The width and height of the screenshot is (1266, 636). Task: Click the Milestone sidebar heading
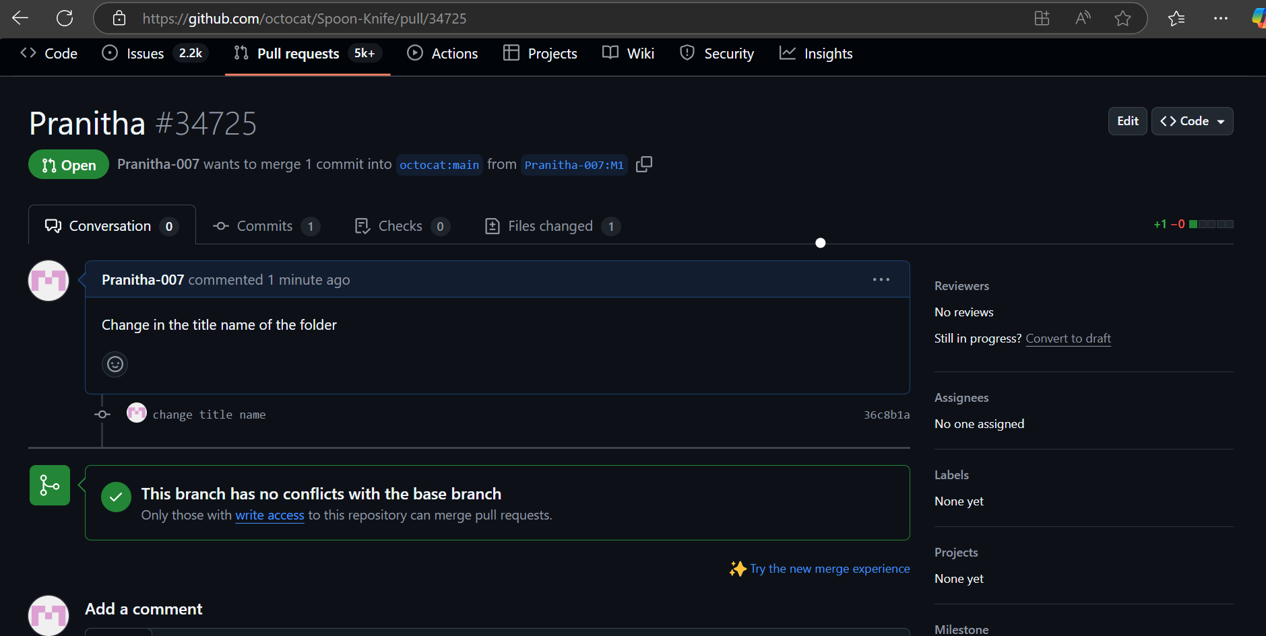pos(961,629)
